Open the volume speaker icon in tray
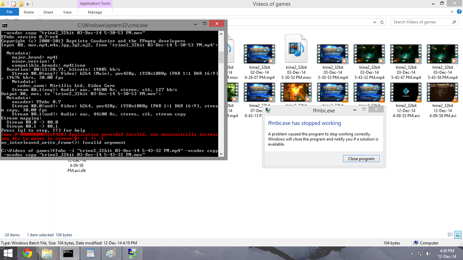This screenshot has width=463, height=260. (x=428, y=254)
